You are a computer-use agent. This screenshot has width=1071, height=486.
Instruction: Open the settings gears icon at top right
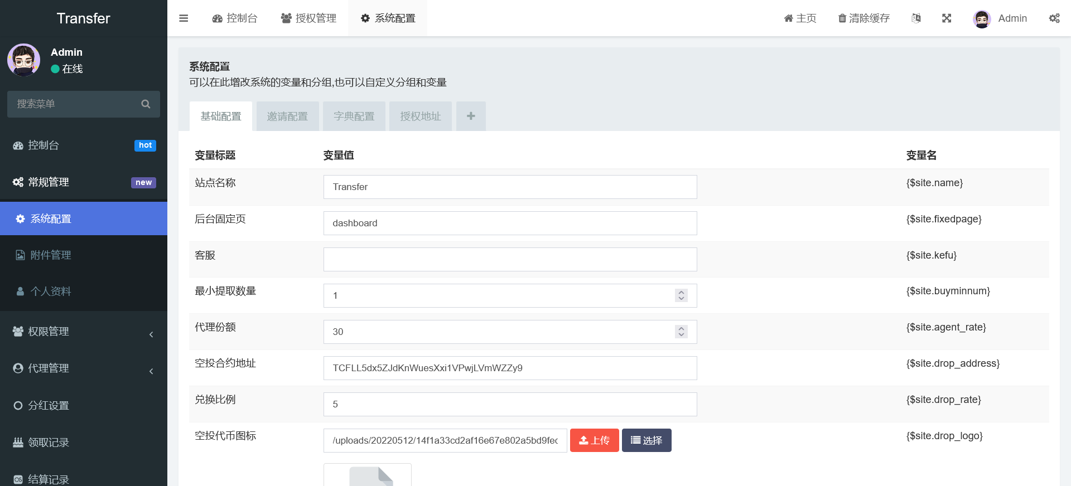(1054, 18)
